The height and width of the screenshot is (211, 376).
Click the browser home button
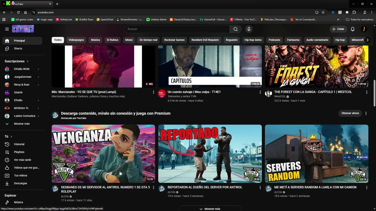coord(26,12)
